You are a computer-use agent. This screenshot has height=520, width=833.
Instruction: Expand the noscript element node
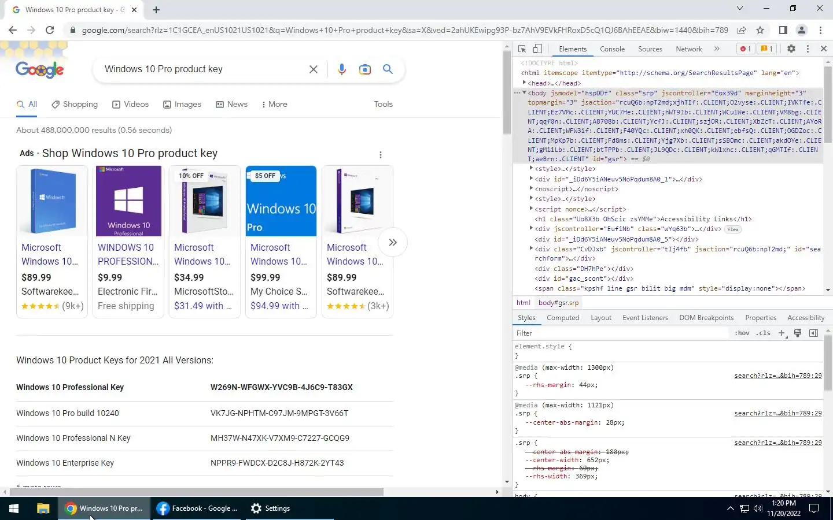click(x=531, y=188)
